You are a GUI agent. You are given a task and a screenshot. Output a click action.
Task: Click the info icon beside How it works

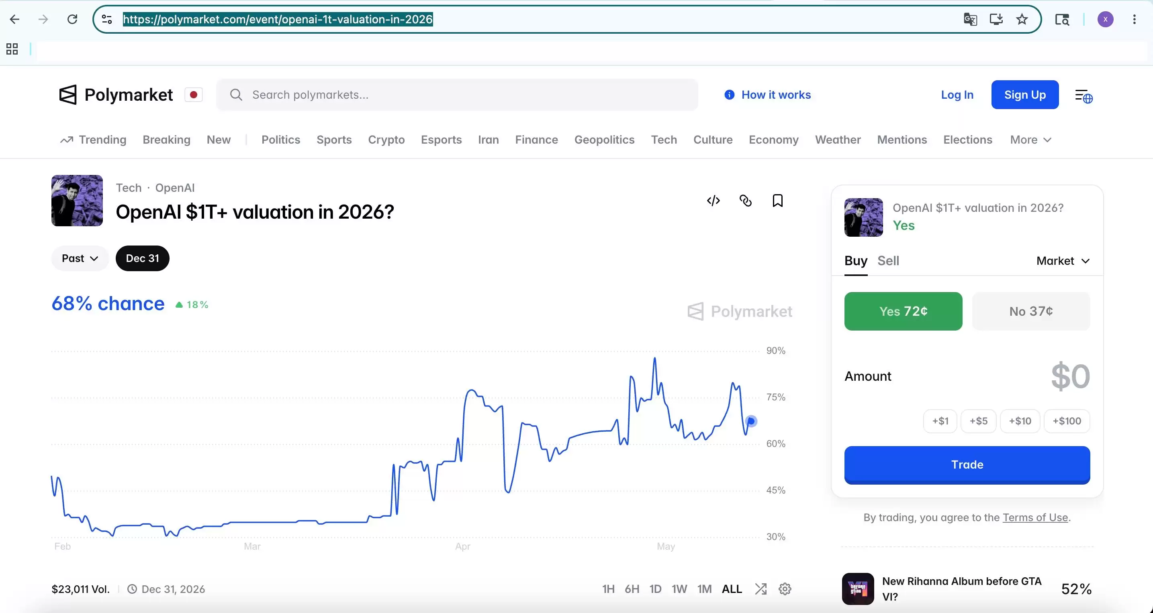(729, 95)
